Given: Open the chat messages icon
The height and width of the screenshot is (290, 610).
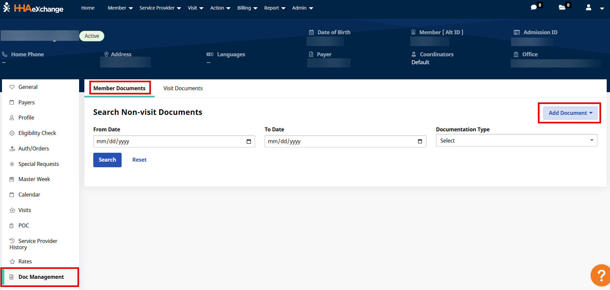Looking at the screenshot, I should 534,7.
